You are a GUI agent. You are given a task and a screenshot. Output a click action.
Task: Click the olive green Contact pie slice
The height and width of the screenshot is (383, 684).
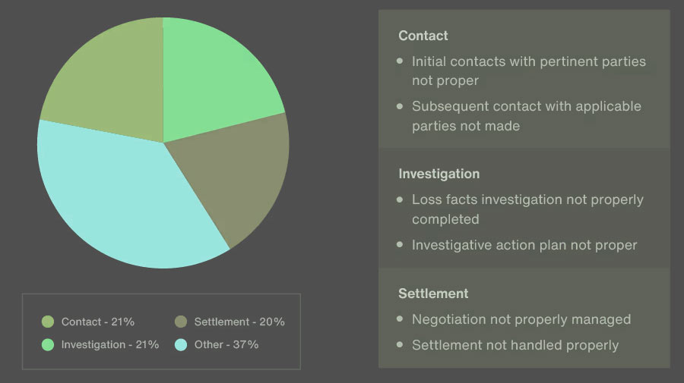[109, 83]
